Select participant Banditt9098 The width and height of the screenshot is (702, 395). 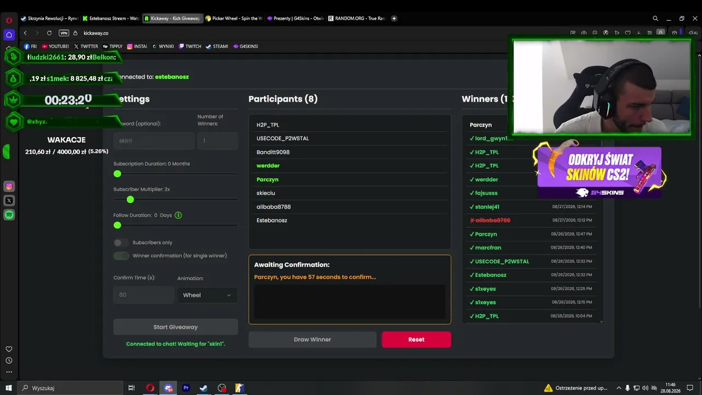[350, 152]
